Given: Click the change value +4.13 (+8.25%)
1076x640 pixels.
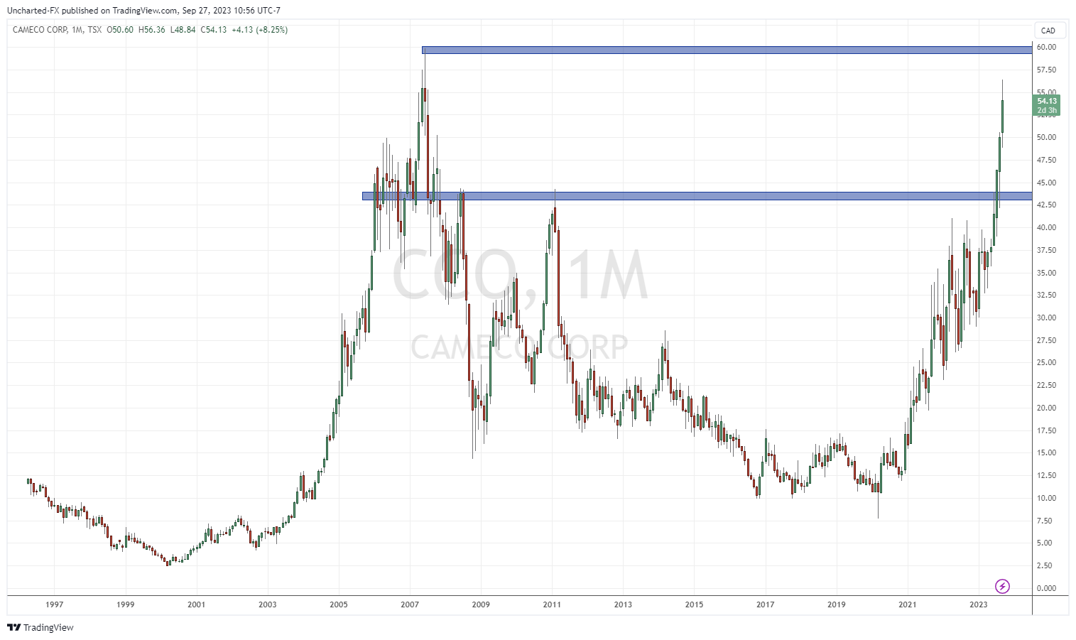Looking at the screenshot, I should pos(259,30).
